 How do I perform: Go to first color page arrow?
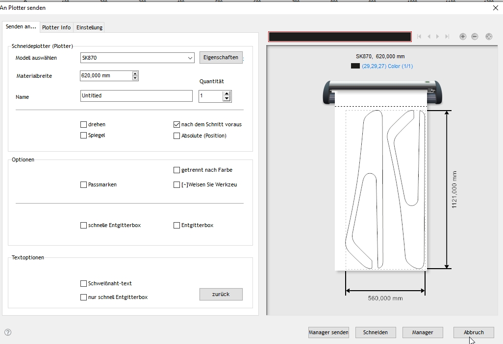[419, 37]
